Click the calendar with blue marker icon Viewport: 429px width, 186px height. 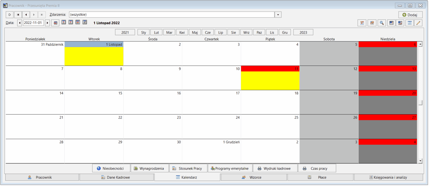coord(392,23)
